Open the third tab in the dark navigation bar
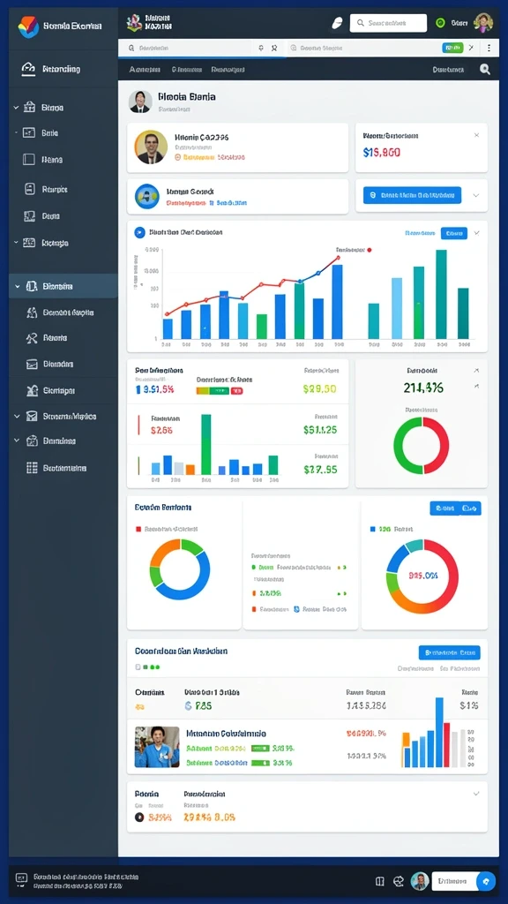This screenshot has height=904, width=508. click(228, 70)
